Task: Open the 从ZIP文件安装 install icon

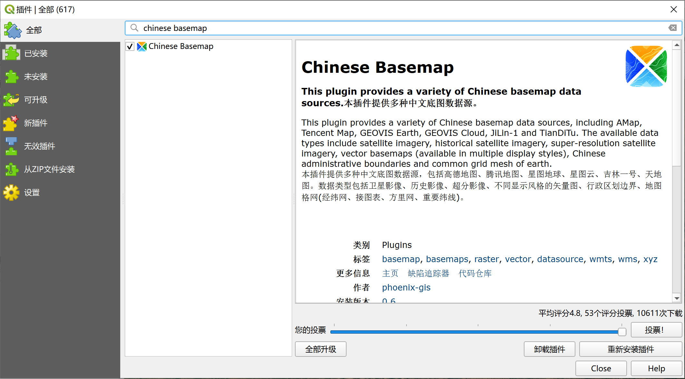Action: [11, 169]
